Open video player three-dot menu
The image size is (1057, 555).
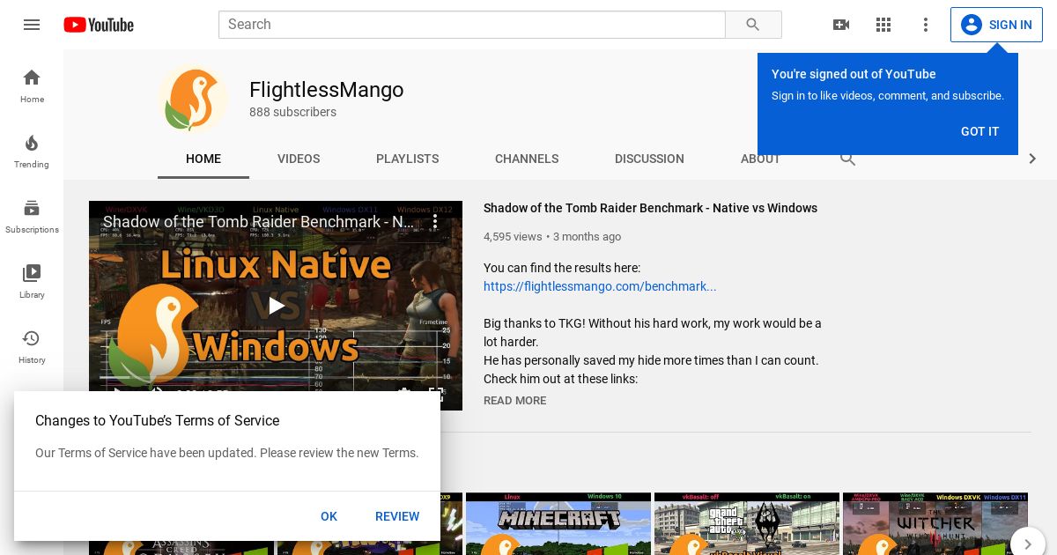(434, 222)
